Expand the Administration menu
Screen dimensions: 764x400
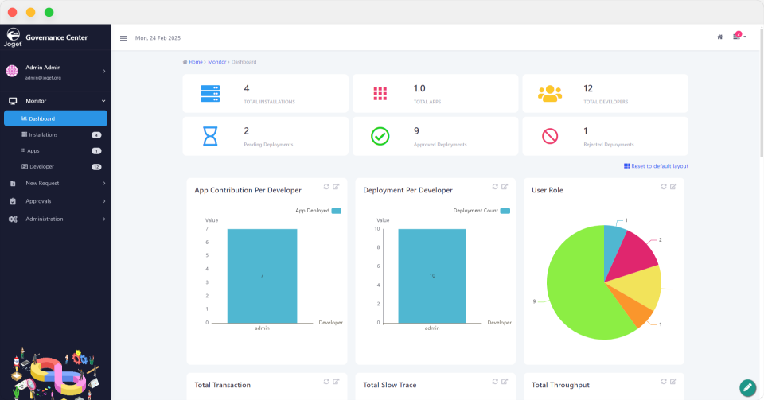click(56, 219)
